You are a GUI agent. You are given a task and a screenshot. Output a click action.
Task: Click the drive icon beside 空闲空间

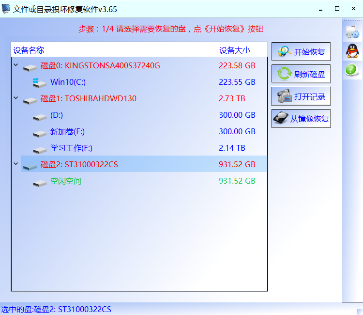click(x=40, y=183)
